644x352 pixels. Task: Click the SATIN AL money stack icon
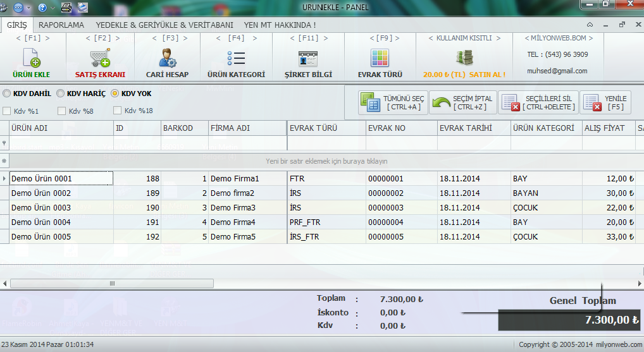[464, 58]
